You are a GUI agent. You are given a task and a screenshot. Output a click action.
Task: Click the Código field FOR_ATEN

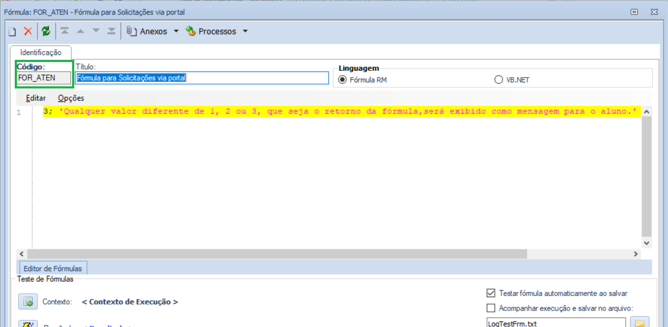[x=43, y=78]
